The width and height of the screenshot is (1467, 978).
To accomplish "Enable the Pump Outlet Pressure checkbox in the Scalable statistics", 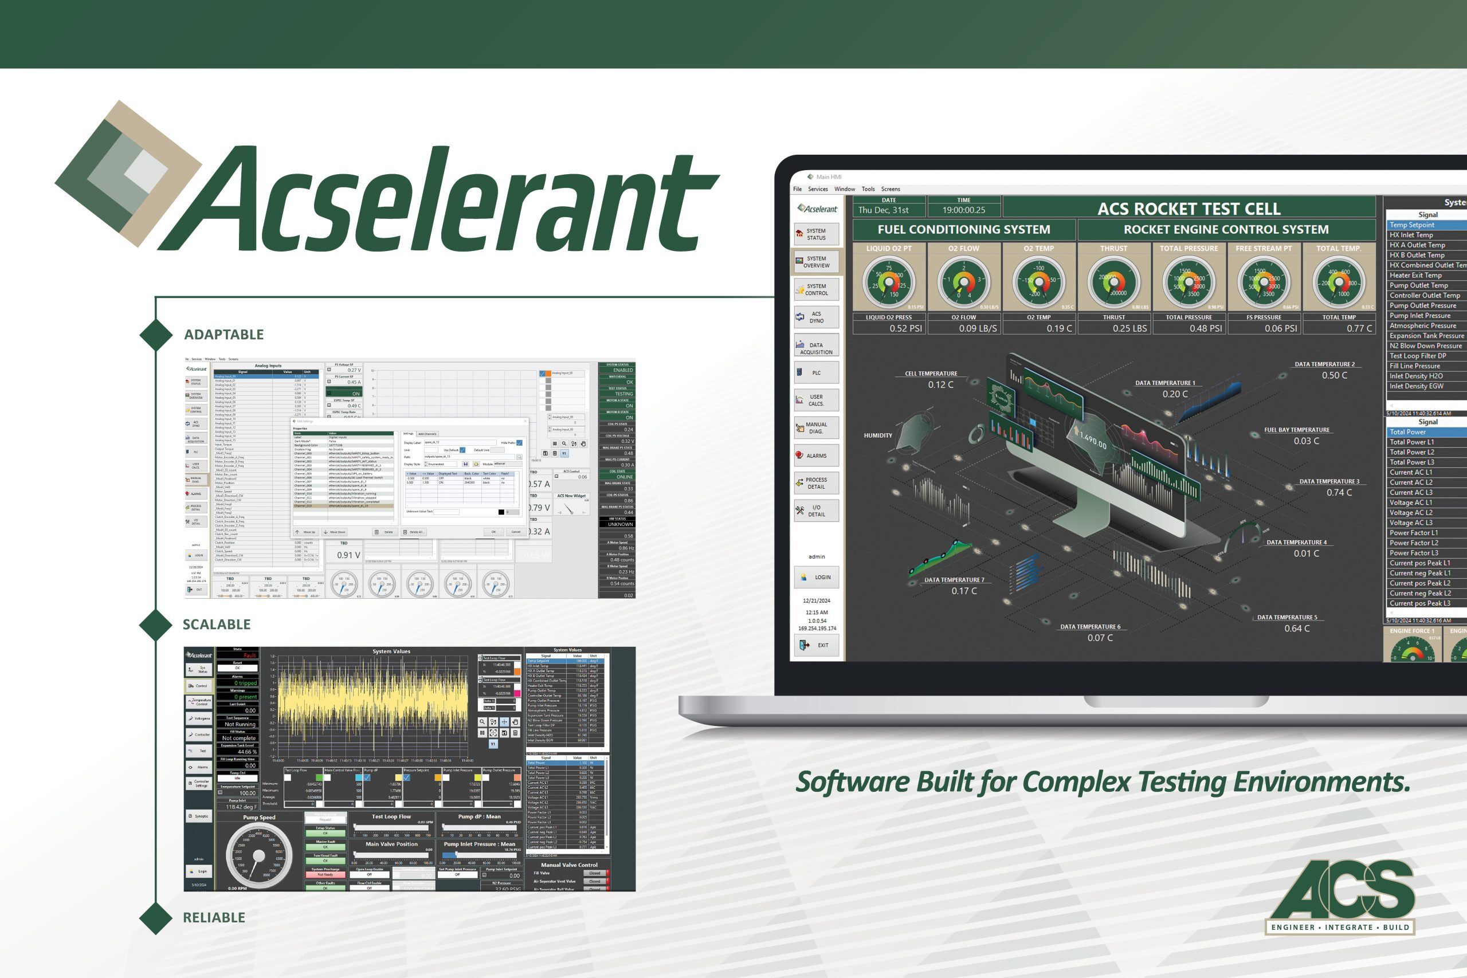I will (486, 778).
